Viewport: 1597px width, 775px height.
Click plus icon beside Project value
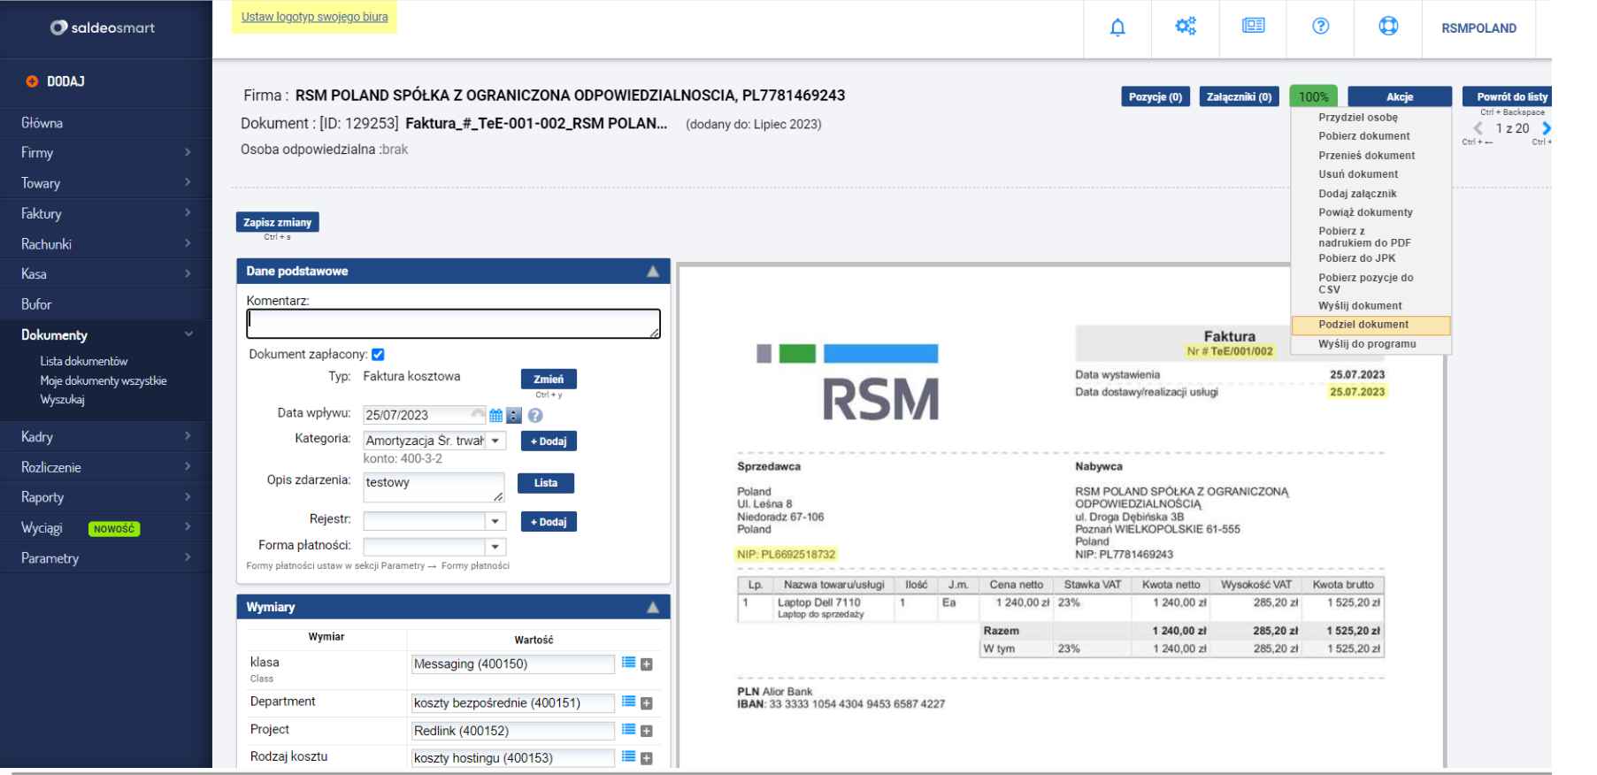coord(647,731)
